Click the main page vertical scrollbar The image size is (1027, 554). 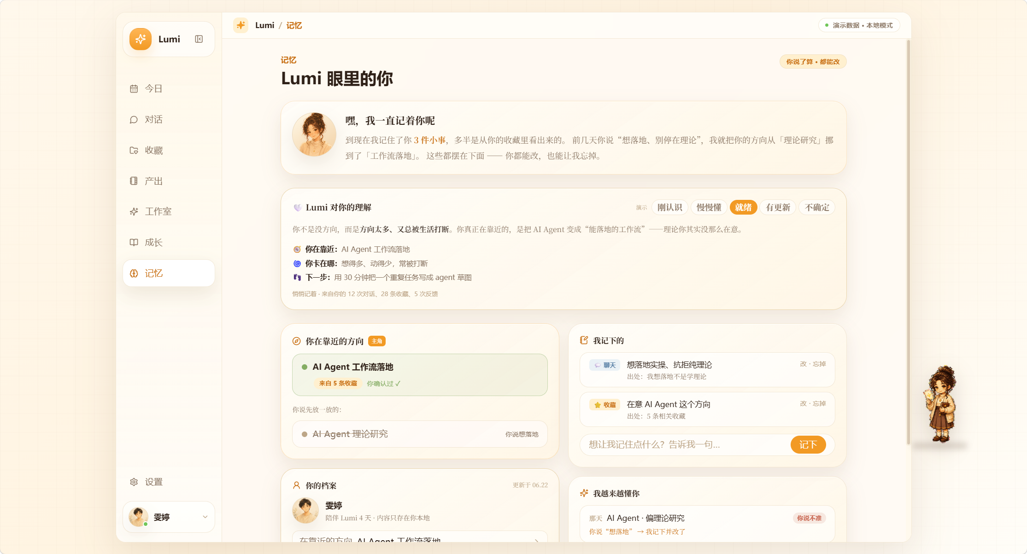coord(908,242)
